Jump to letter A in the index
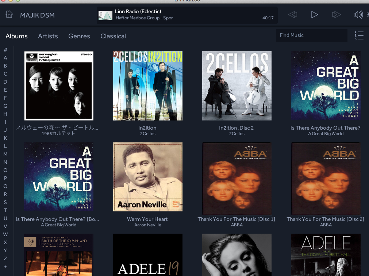This screenshot has width=369, height=276. [5, 58]
